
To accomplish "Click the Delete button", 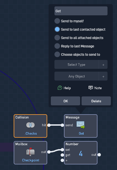I will pyautogui.click(x=96, y=101).
